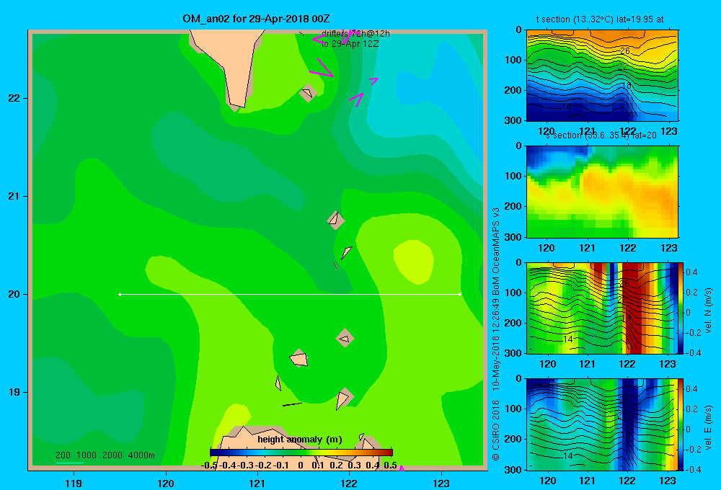The image size is (721, 490).
Task: Click longitude label "121" below main map
Action: pyautogui.click(x=257, y=483)
